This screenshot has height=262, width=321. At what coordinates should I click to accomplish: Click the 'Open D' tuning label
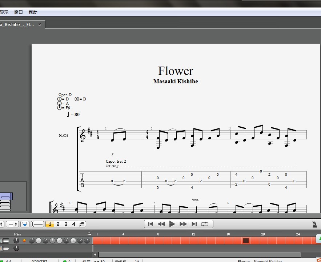(x=65, y=95)
